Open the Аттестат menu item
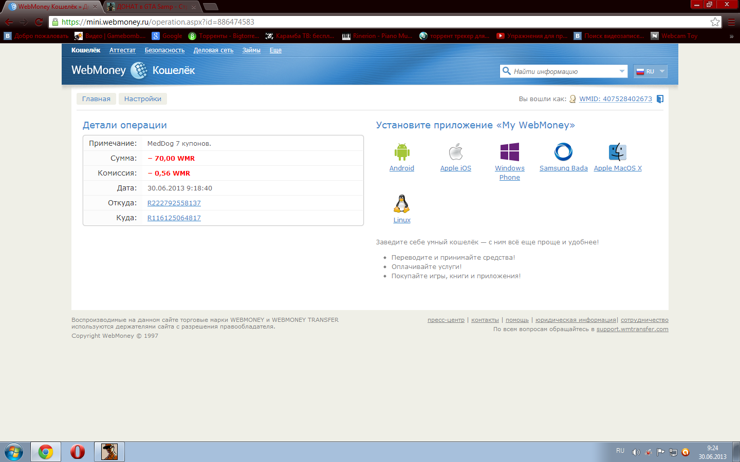Image resolution: width=740 pixels, height=462 pixels. [122, 50]
